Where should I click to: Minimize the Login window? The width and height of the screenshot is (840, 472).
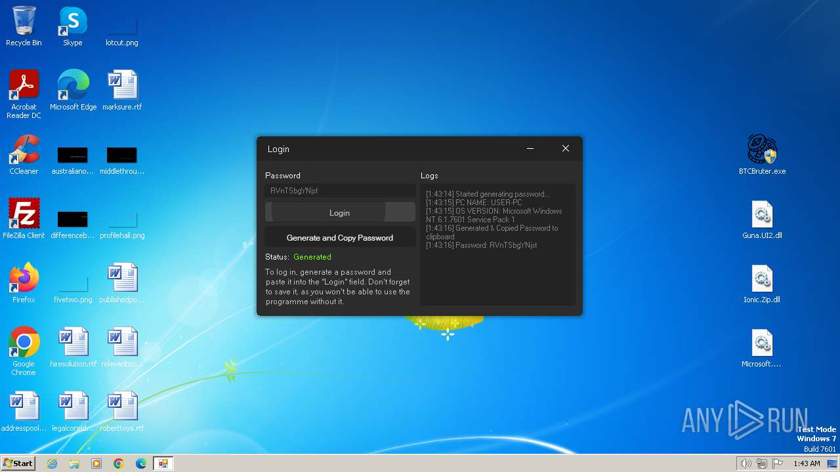point(530,148)
